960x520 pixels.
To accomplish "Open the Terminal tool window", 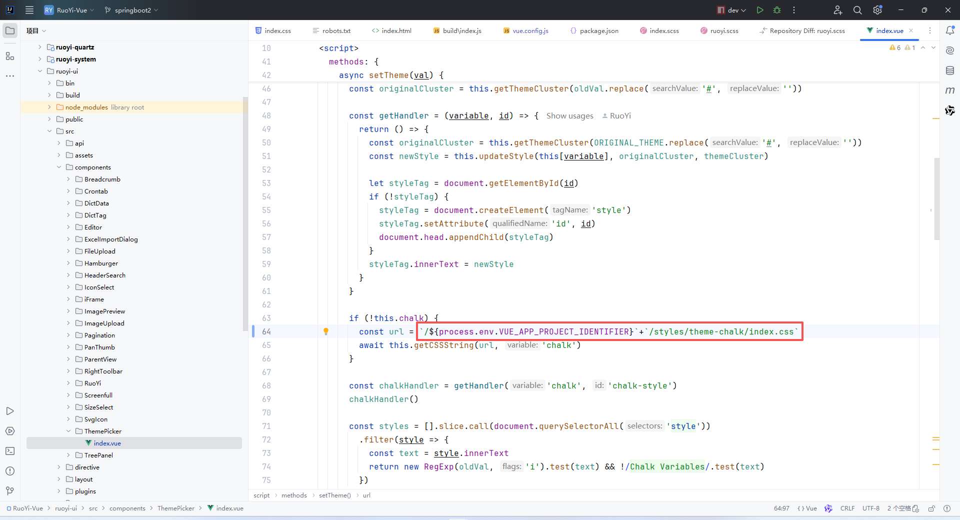I will coord(10,451).
